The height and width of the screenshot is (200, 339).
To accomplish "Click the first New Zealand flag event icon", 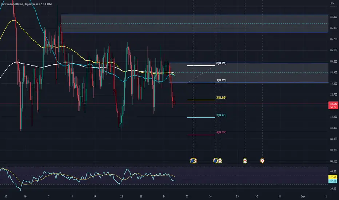I will point(192,160).
